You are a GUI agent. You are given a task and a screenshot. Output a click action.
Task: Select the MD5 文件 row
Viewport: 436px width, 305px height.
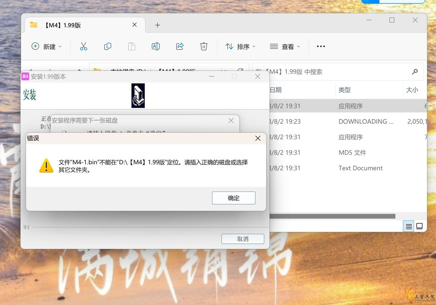tap(348, 153)
